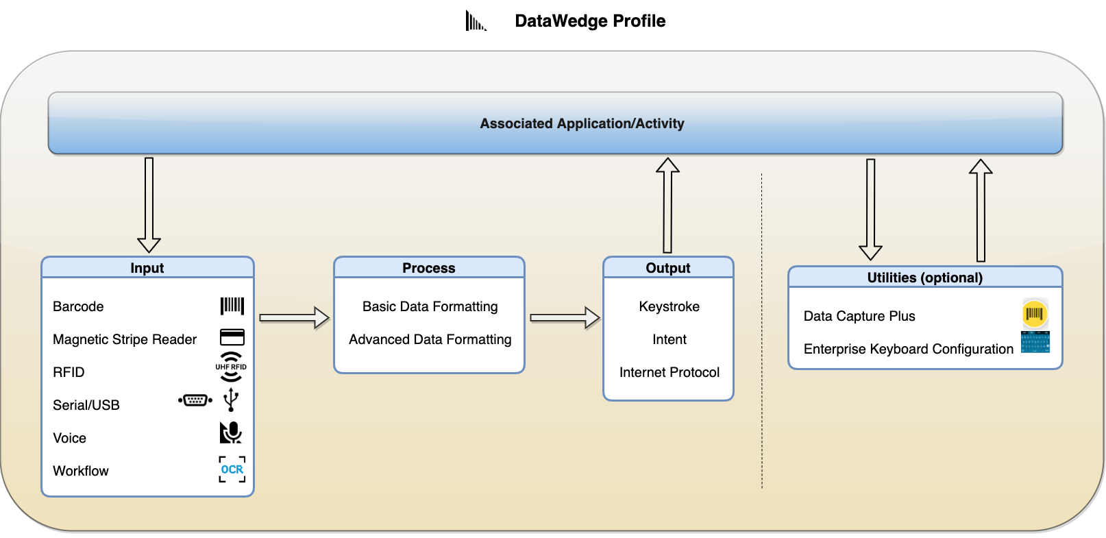Select the Voice microphone icon
This screenshot has height=538, width=1106.
click(231, 432)
